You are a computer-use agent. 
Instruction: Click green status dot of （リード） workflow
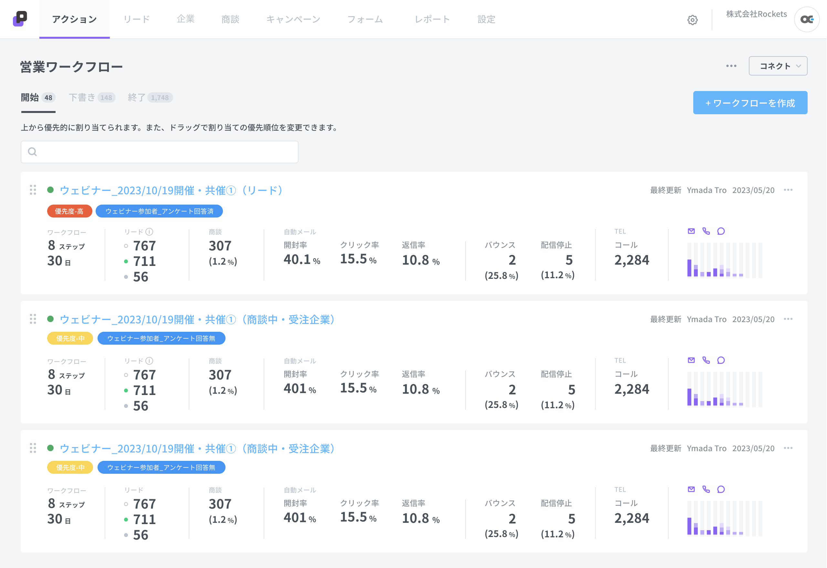tap(51, 190)
